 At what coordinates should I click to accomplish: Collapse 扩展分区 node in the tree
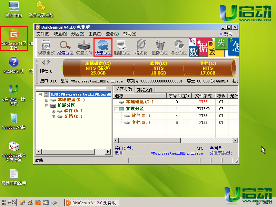click(47, 106)
